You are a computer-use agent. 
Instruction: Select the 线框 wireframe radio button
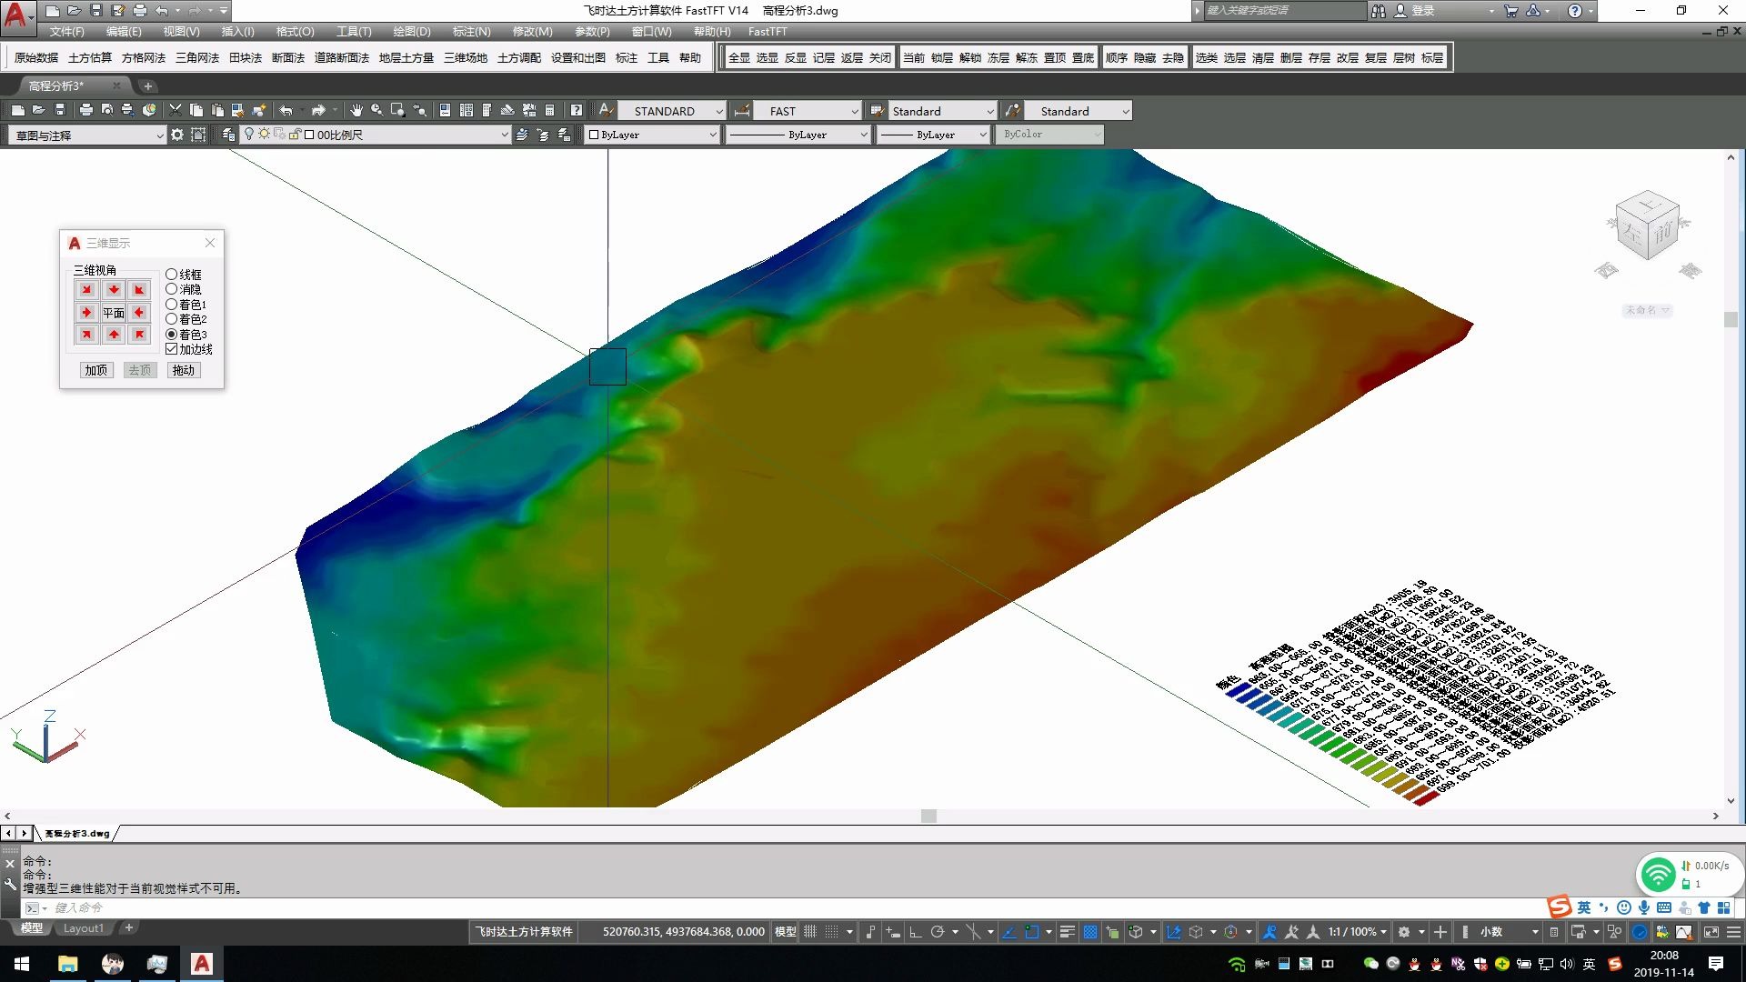(171, 275)
